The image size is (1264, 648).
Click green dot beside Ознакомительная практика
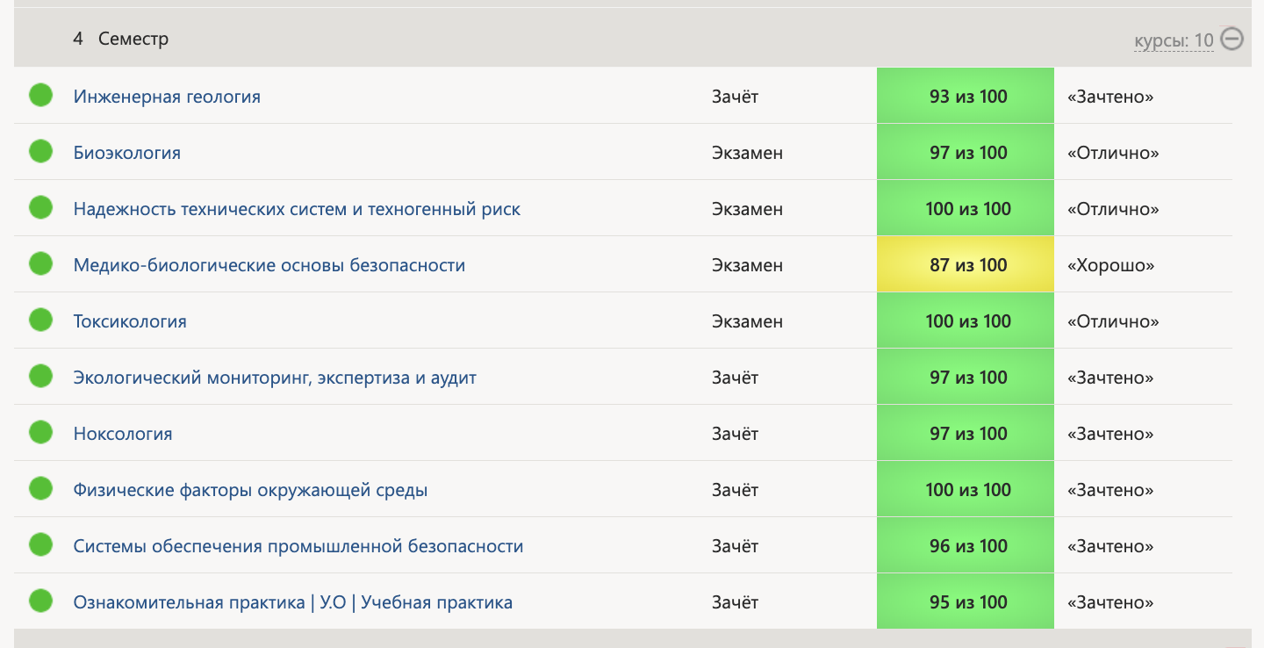(41, 601)
